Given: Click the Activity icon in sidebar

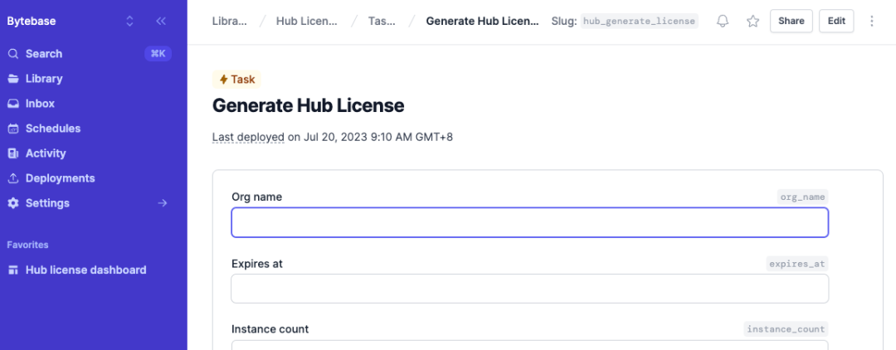Looking at the screenshot, I should click(x=13, y=153).
